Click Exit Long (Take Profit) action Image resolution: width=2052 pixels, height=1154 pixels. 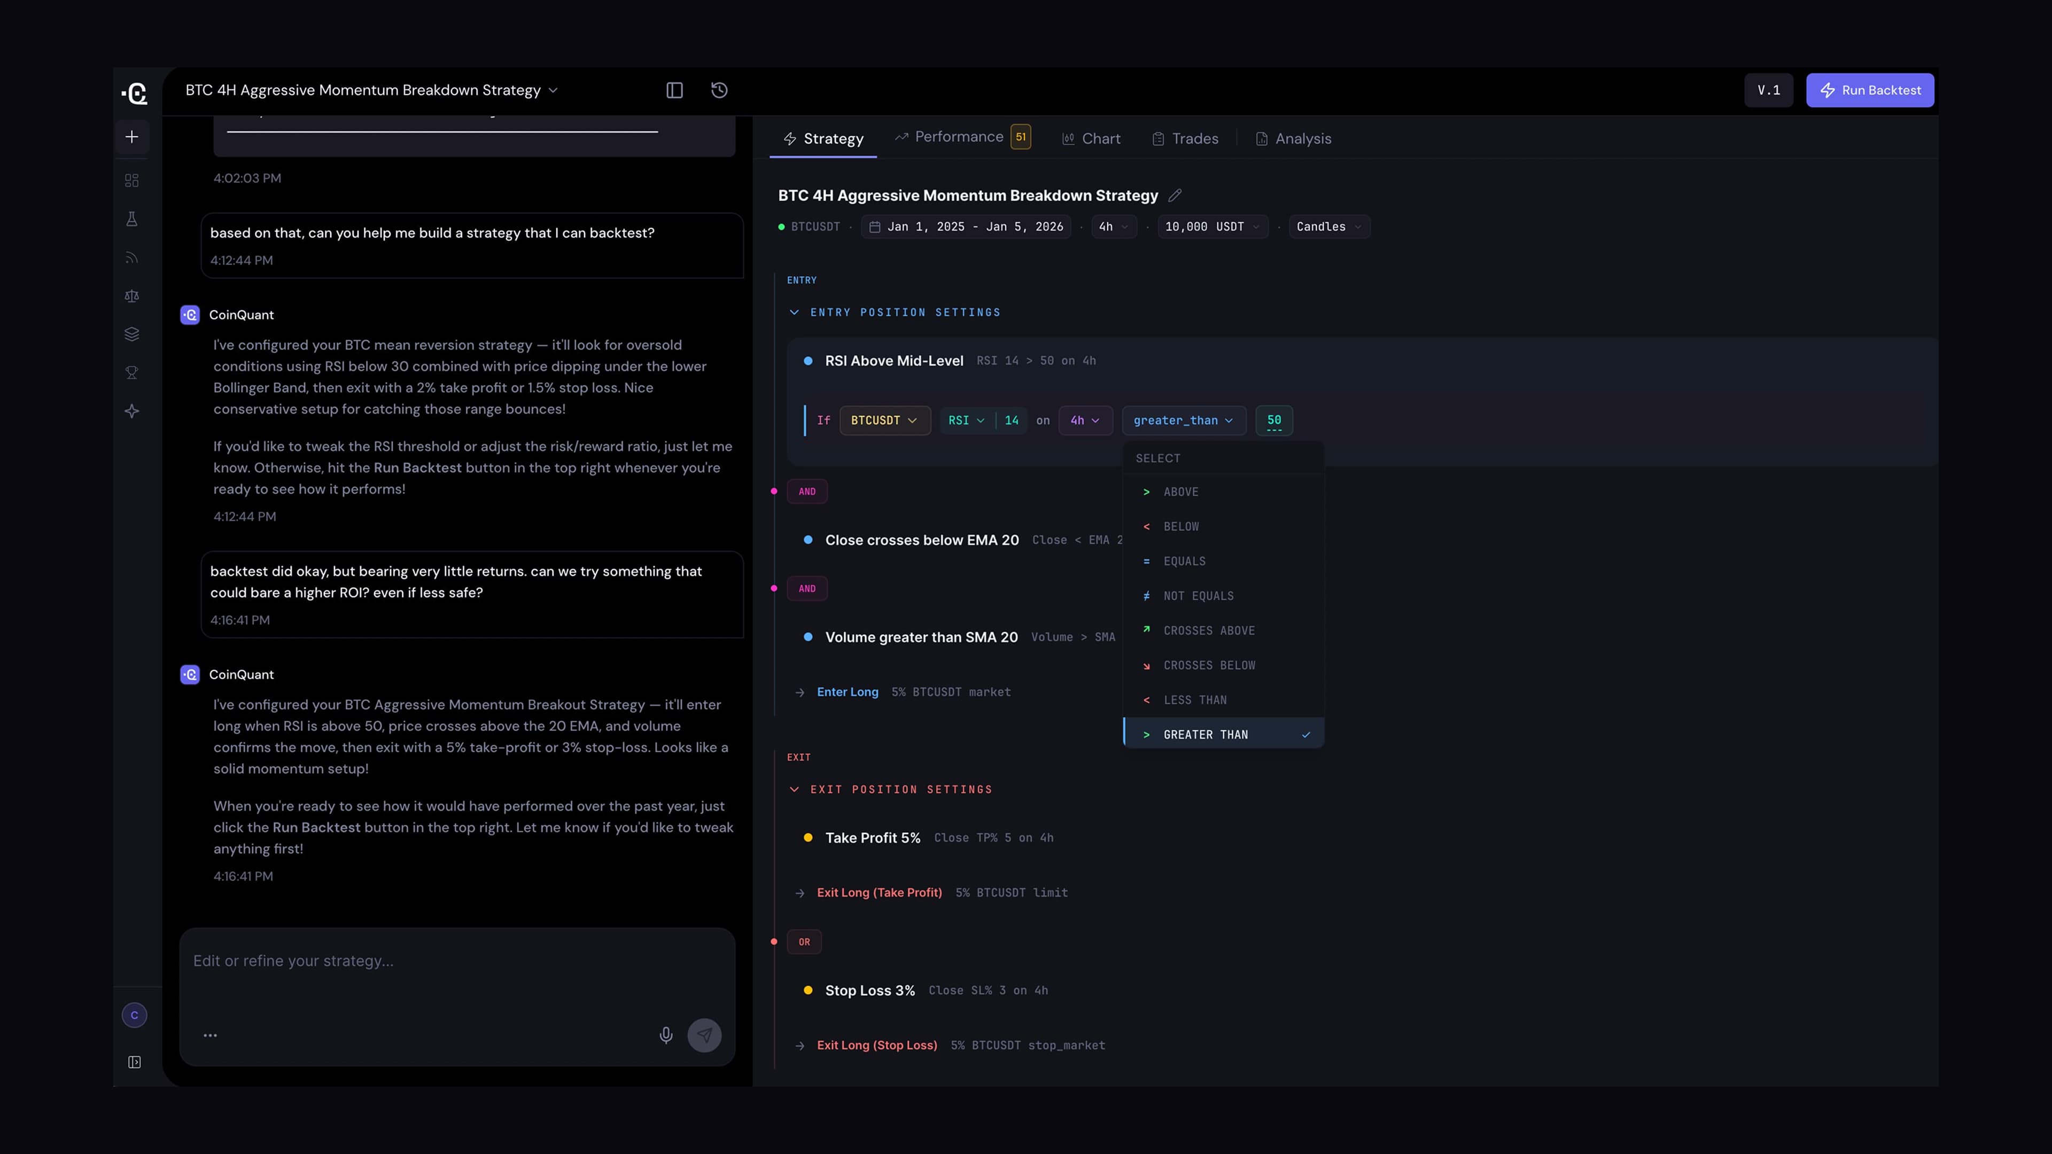(x=880, y=893)
